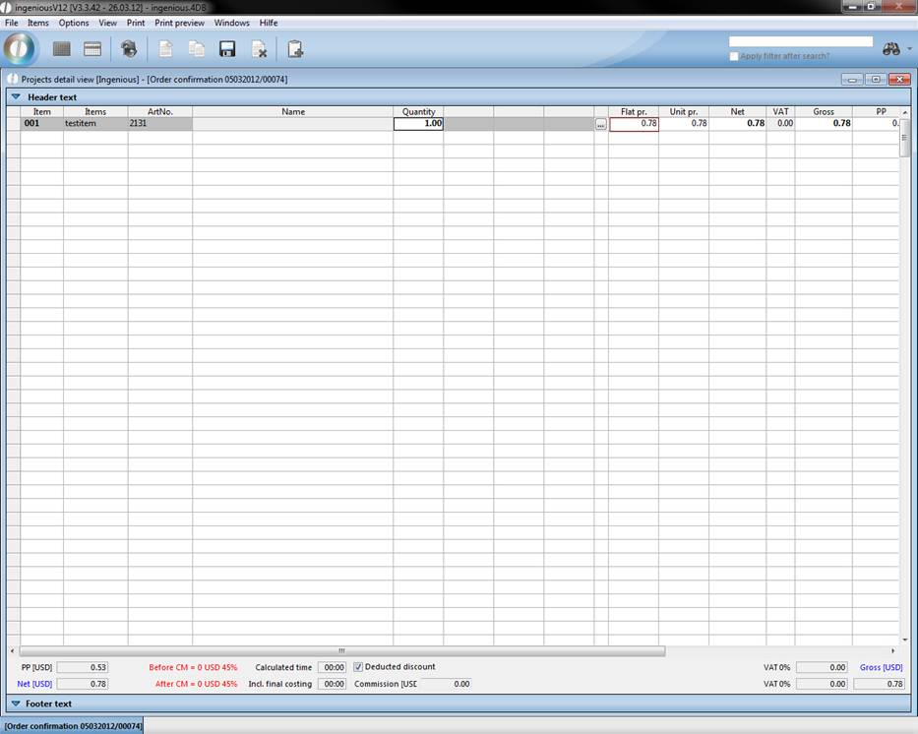Uncheck the Deducted discount checkbox

point(358,667)
